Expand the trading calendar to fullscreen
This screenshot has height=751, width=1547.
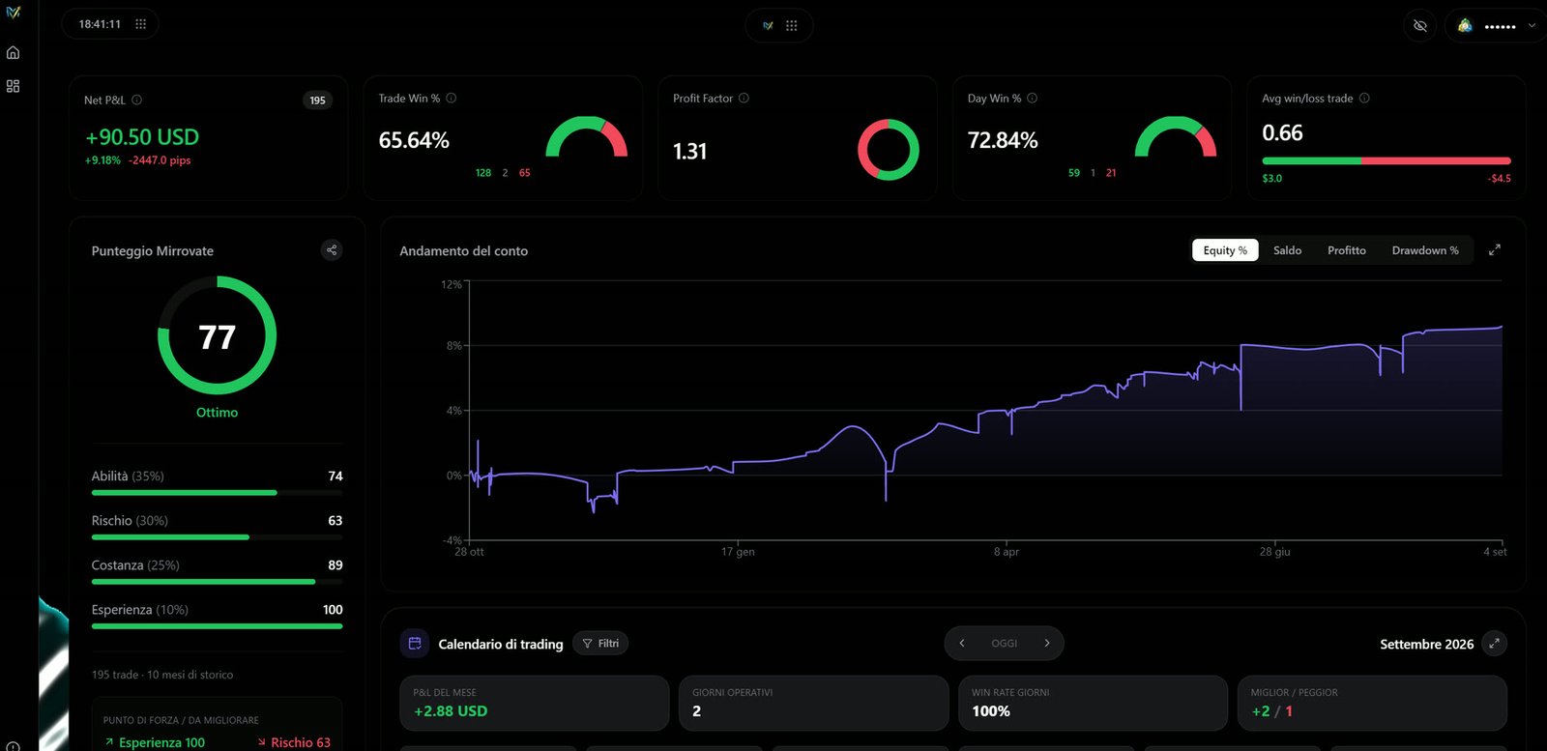pyautogui.click(x=1494, y=644)
